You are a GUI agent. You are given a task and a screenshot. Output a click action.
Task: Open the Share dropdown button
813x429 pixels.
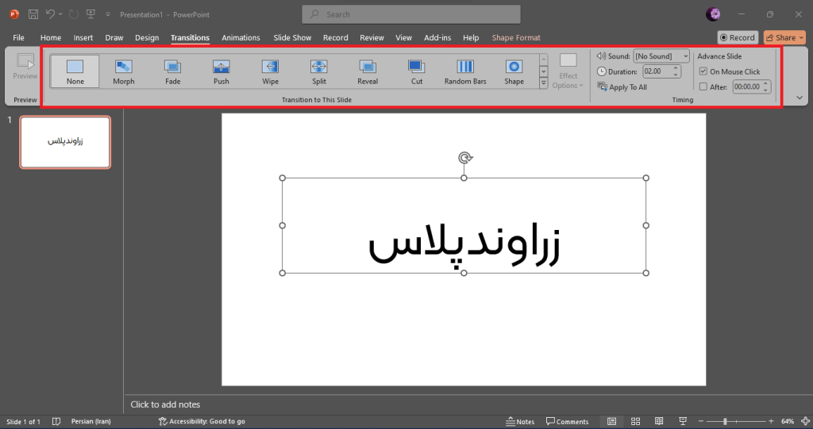(784, 37)
